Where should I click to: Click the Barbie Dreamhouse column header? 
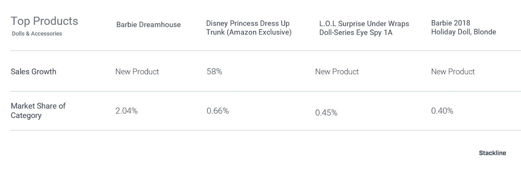[x=148, y=25]
